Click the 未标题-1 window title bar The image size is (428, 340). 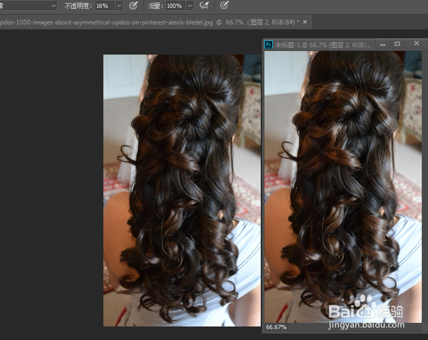click(x=323, y=45)
